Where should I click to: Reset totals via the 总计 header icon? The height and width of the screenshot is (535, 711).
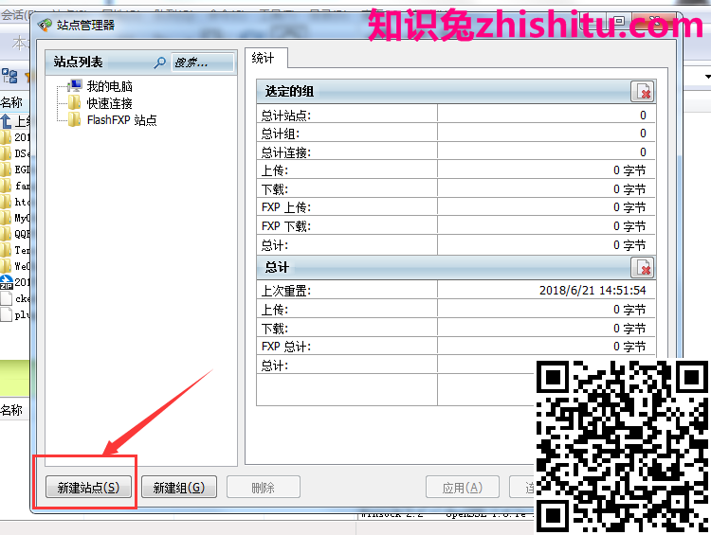click(x=642, y=267)
